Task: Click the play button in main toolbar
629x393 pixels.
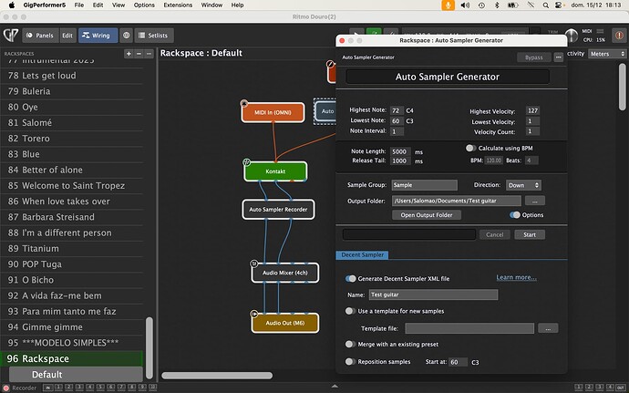Action: tap(356, 34)
